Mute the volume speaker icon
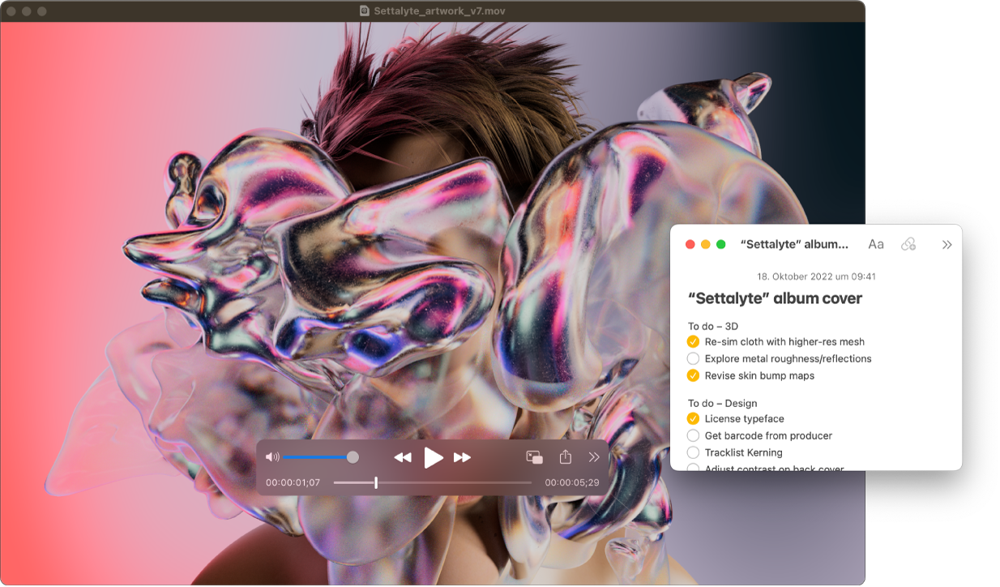Image resolution: width=1000 pixels, height=587 pixels. coord(272,457)
